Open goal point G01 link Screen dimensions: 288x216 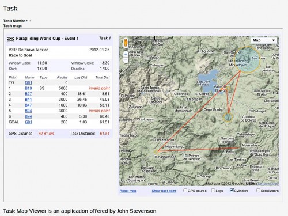tap(28, 122)
